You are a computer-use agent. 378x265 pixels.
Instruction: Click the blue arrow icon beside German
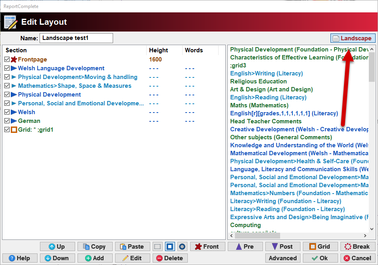point(14,121)
